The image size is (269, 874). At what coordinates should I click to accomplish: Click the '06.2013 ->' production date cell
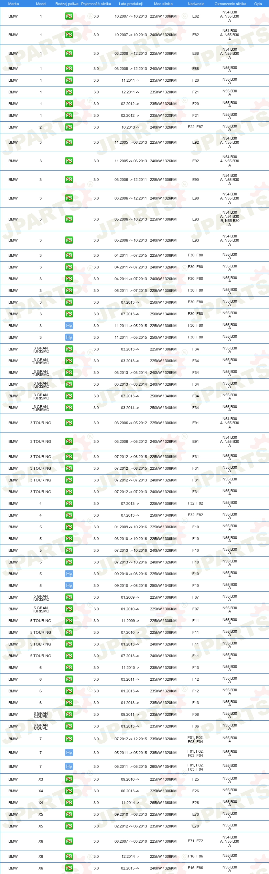(x=130, y=791)
